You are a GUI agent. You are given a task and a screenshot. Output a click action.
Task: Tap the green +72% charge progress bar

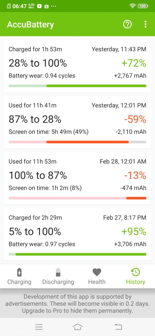96,86
